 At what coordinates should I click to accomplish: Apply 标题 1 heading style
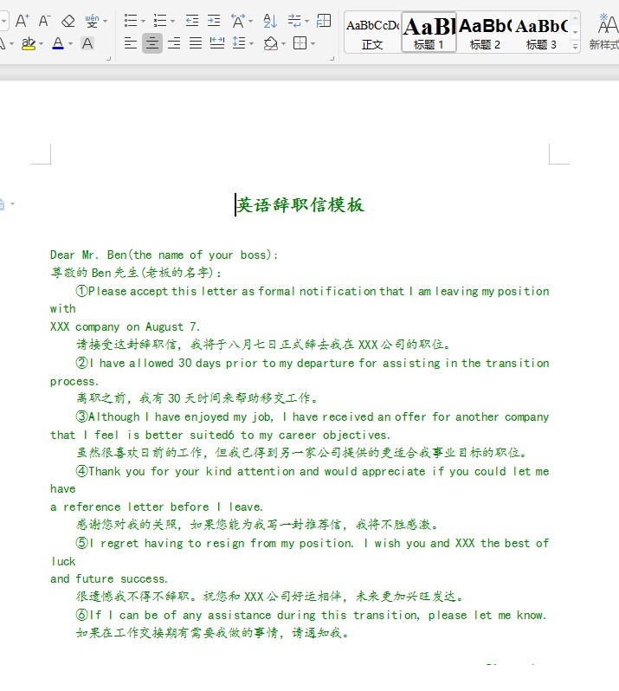429,33
